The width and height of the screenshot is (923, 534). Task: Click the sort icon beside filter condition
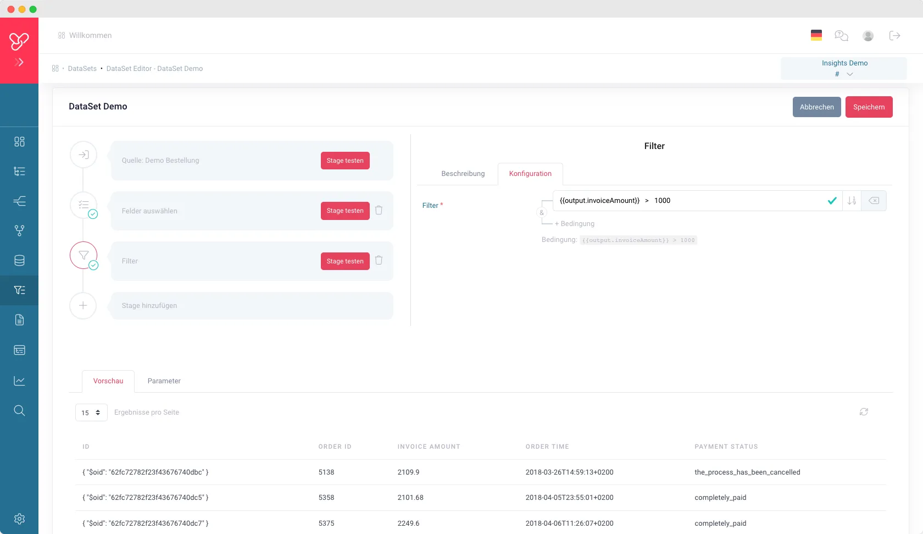click(x=852, y=201)
